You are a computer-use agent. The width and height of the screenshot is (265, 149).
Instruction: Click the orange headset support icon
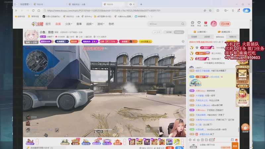point(245,128)
